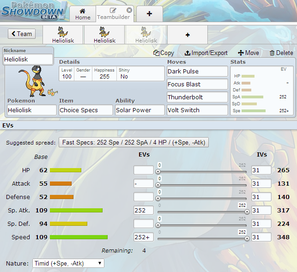Viewport: 297px width, 272px height.
Task: Select the third faded Heliolisk slot
Action: (146, 35)
